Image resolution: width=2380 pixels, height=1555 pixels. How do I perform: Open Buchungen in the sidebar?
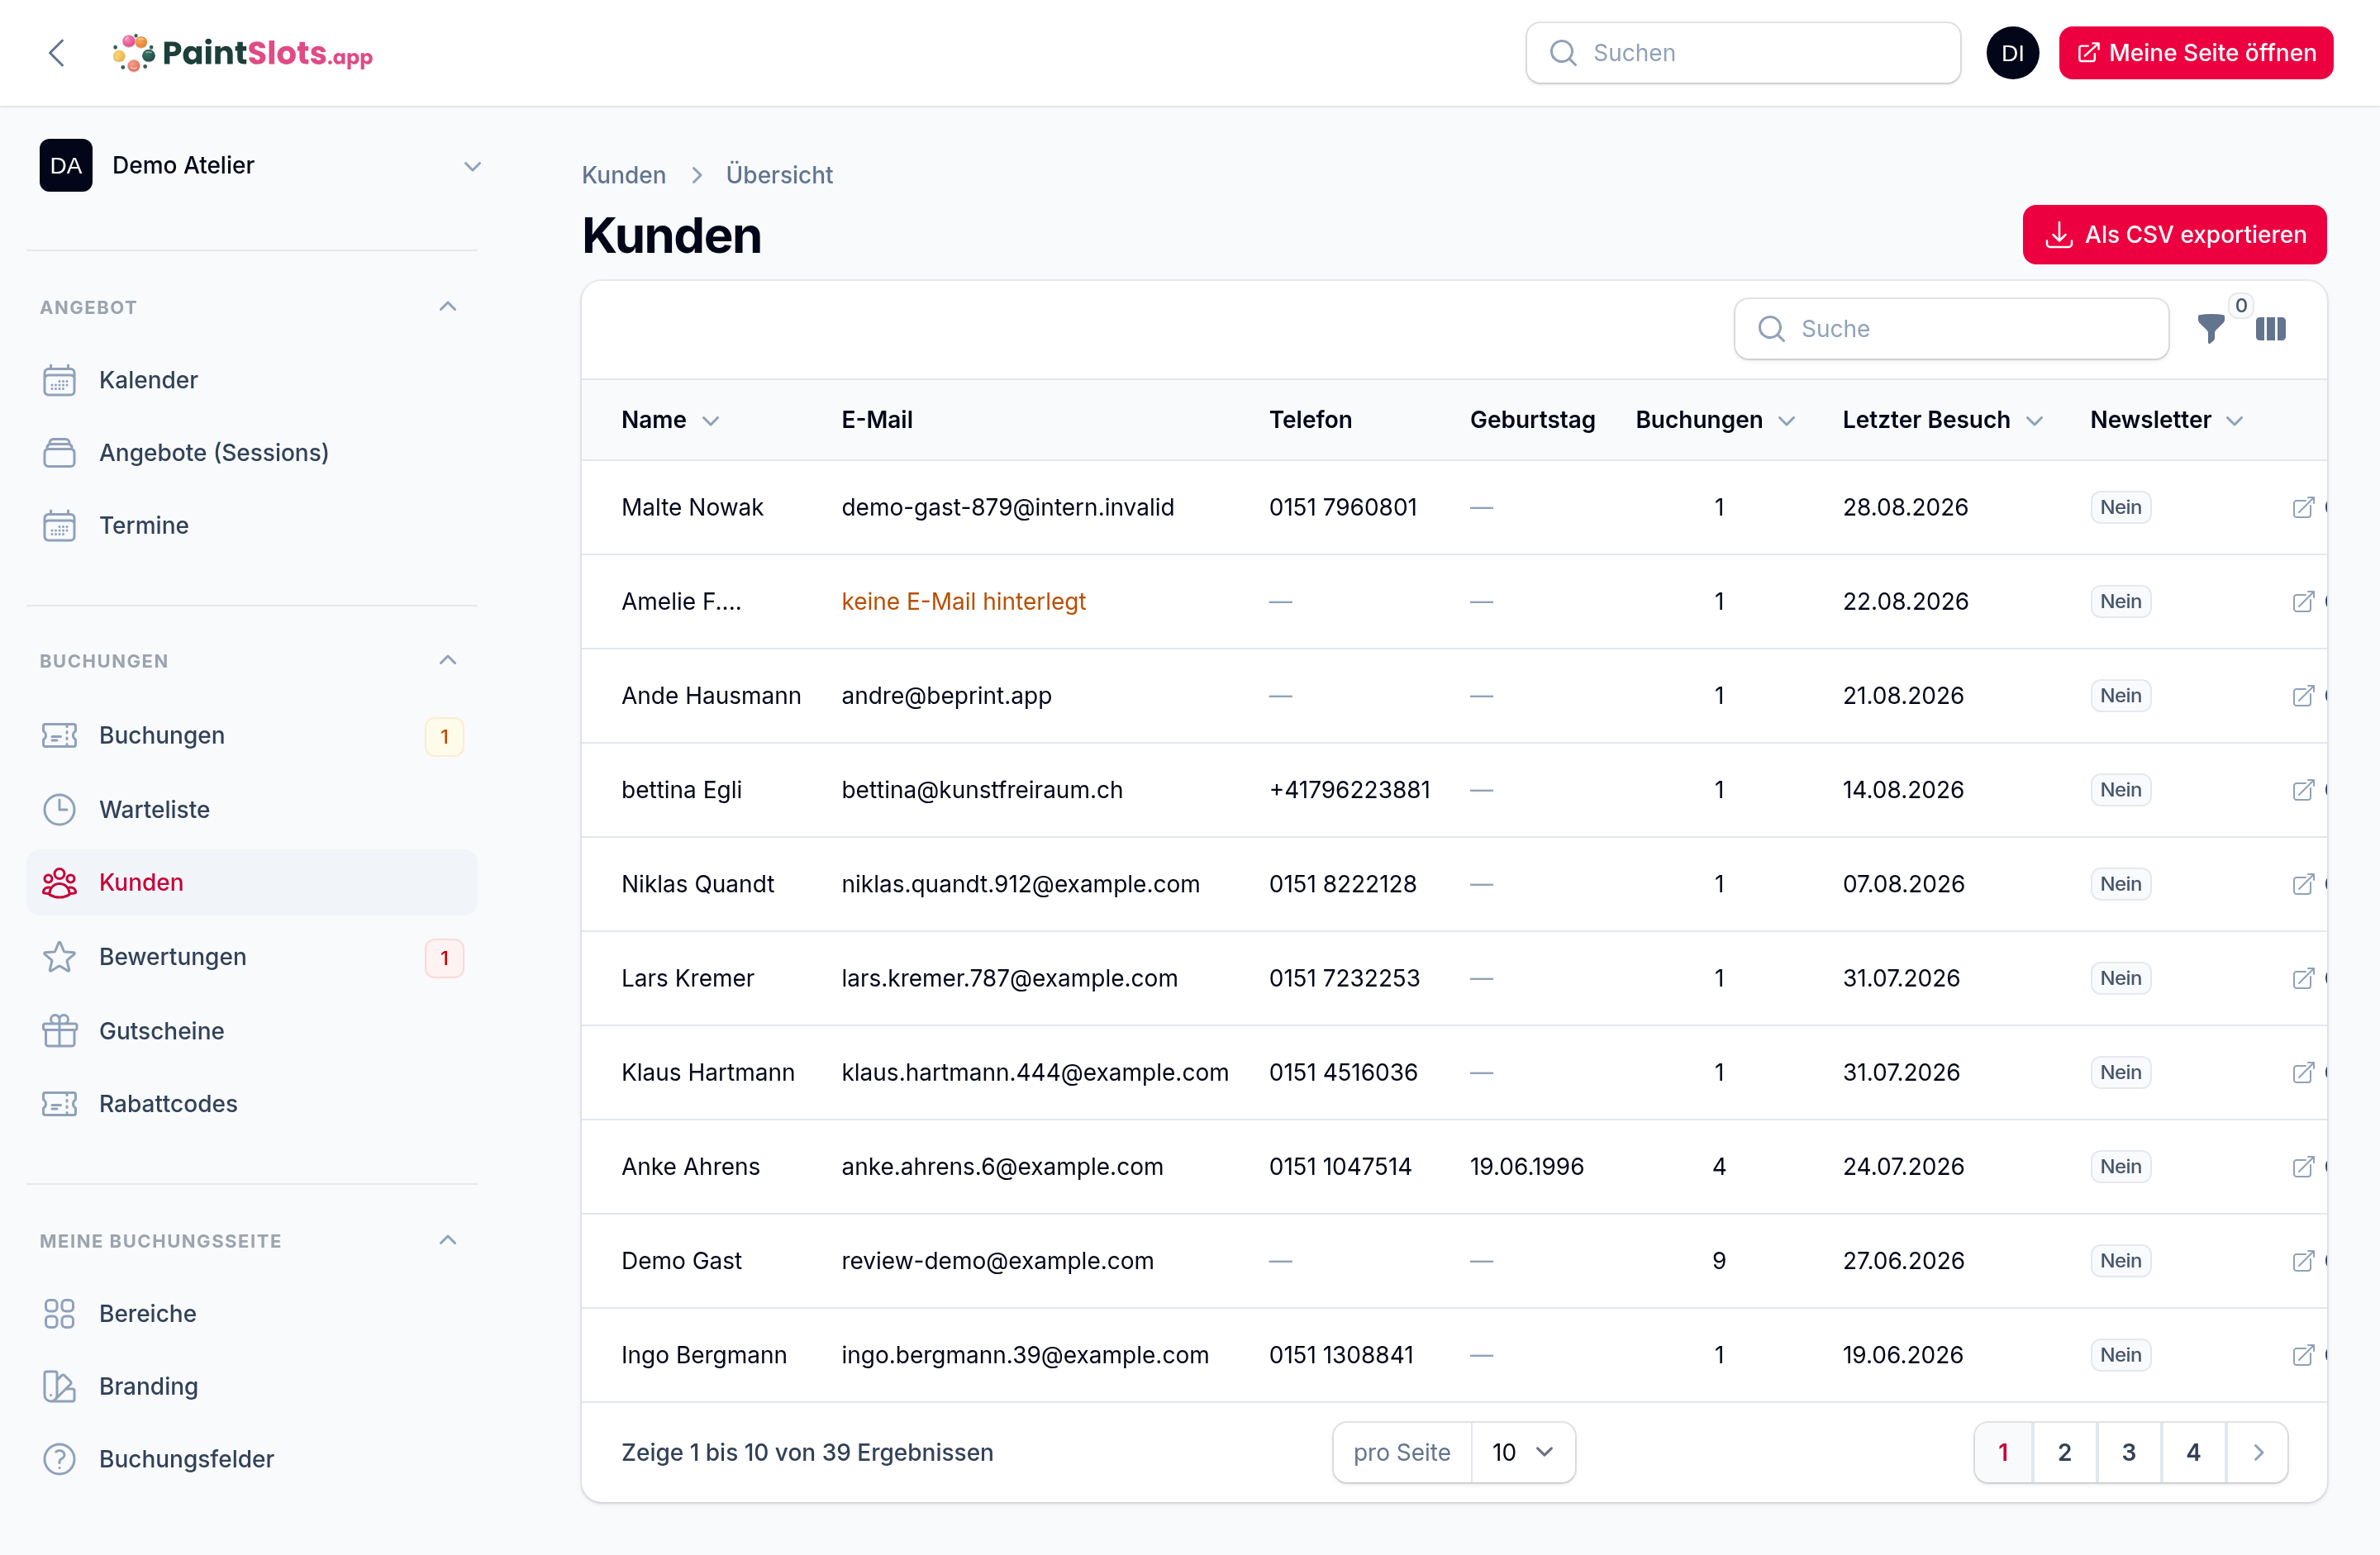[252, 736]
